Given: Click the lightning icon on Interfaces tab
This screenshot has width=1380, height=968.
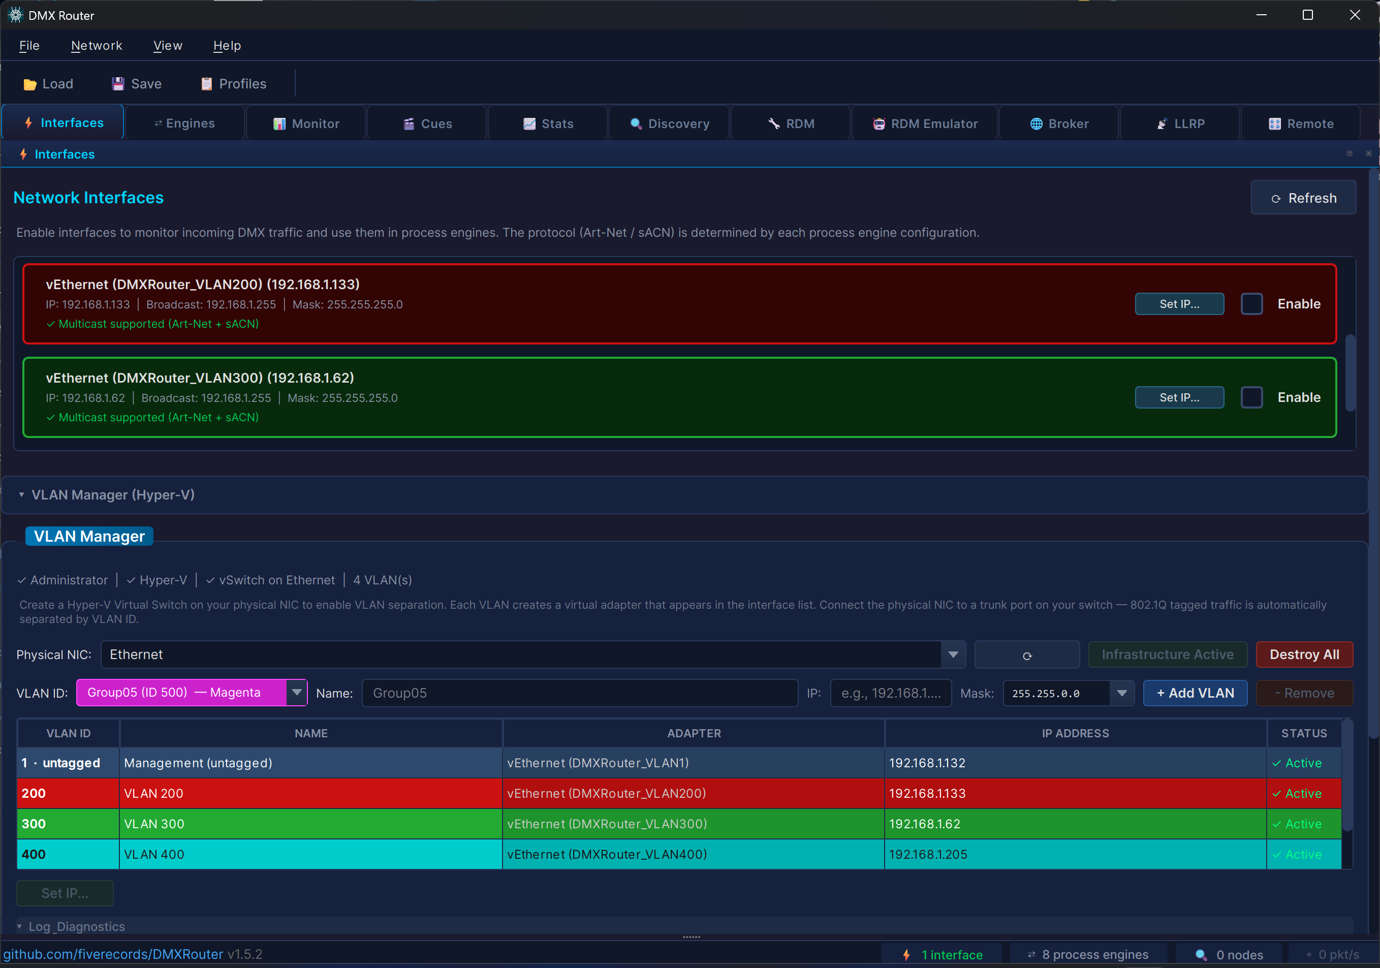Looking at the screenshot, I should pos(28,122).
